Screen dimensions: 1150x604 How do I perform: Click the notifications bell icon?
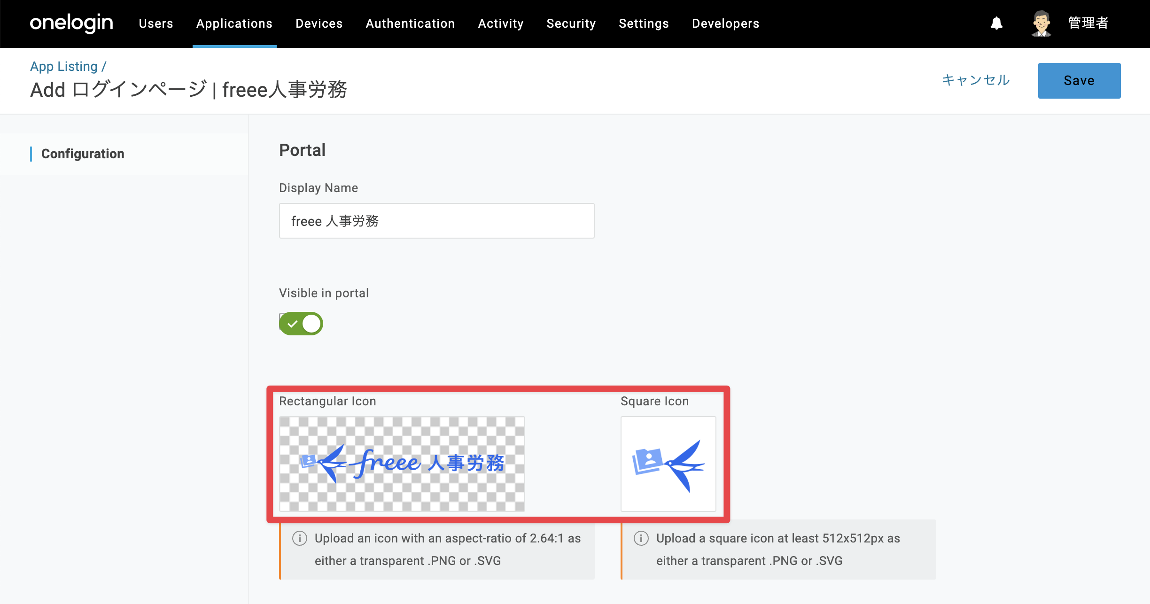point(996,23)
